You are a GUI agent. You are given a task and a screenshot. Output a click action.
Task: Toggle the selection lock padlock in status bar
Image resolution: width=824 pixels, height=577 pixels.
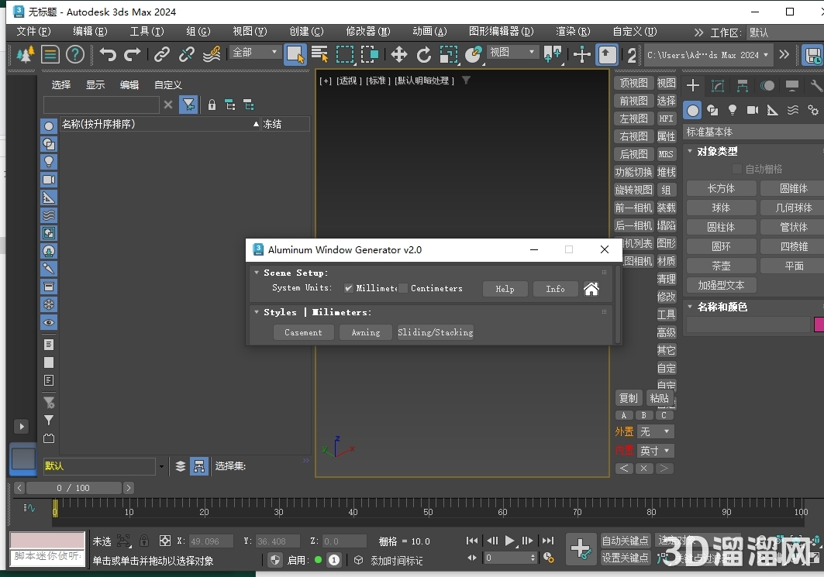click(x=144, y=541)
